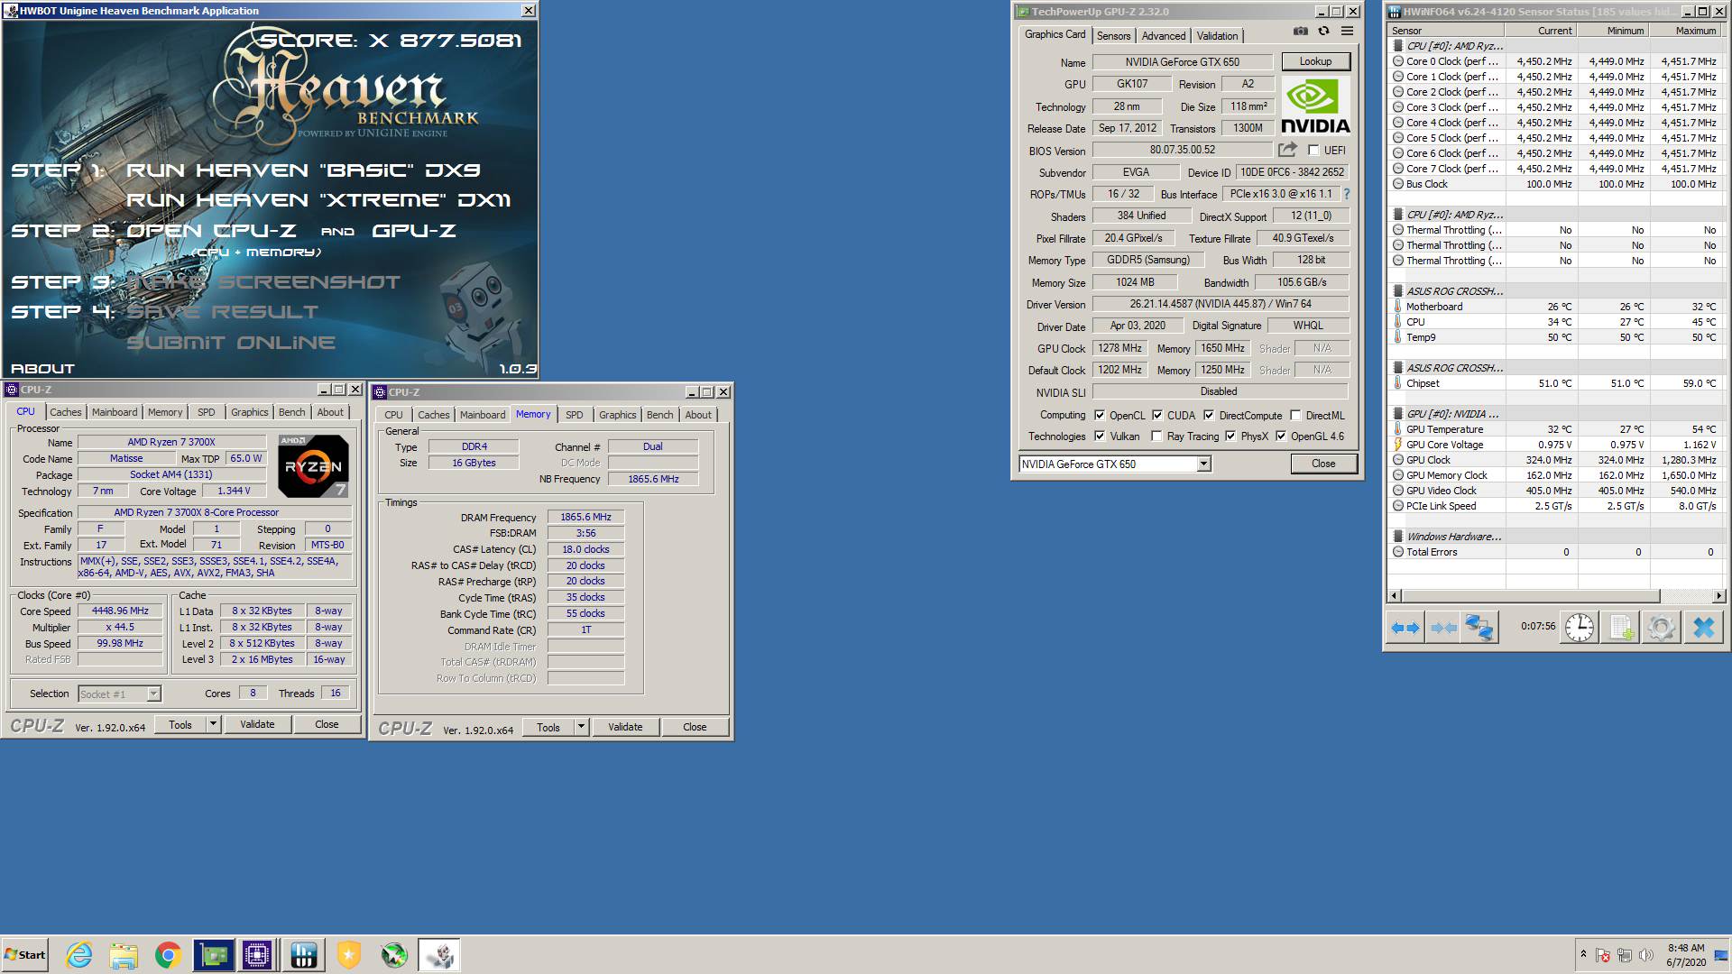Click HWiNFO collapse columns arrows icon
Screen dimensions: 1732x974
click(x=1443, y=628)
